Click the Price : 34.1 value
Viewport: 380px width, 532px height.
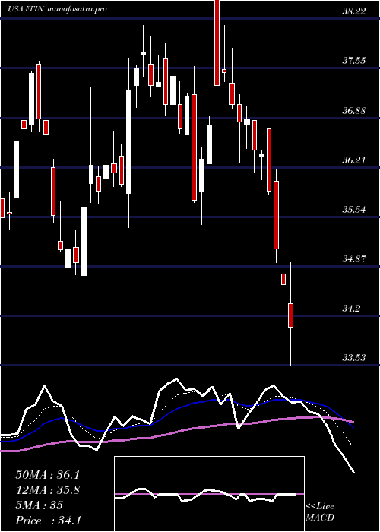coord(48,521)
